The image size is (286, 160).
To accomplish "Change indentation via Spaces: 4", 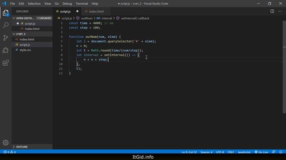I will (206, 152).
